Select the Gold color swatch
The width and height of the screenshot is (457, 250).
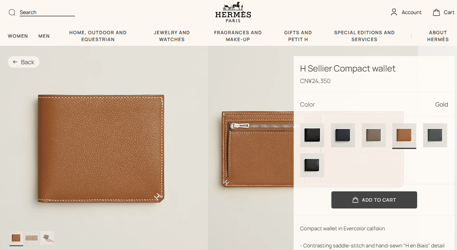tap(404, 135)
